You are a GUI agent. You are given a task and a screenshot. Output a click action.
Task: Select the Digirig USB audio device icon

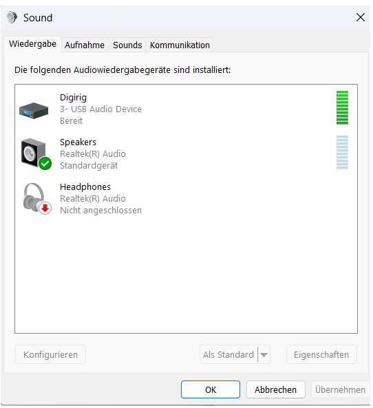tap(34, 111)
